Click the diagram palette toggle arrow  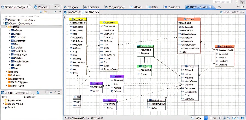tap(65, 17)
